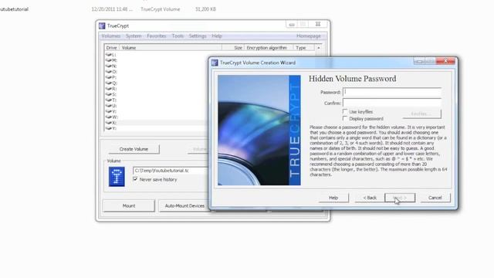Focus the Password input field
Screen dimensions: 494x278
(x=392, y=92)
